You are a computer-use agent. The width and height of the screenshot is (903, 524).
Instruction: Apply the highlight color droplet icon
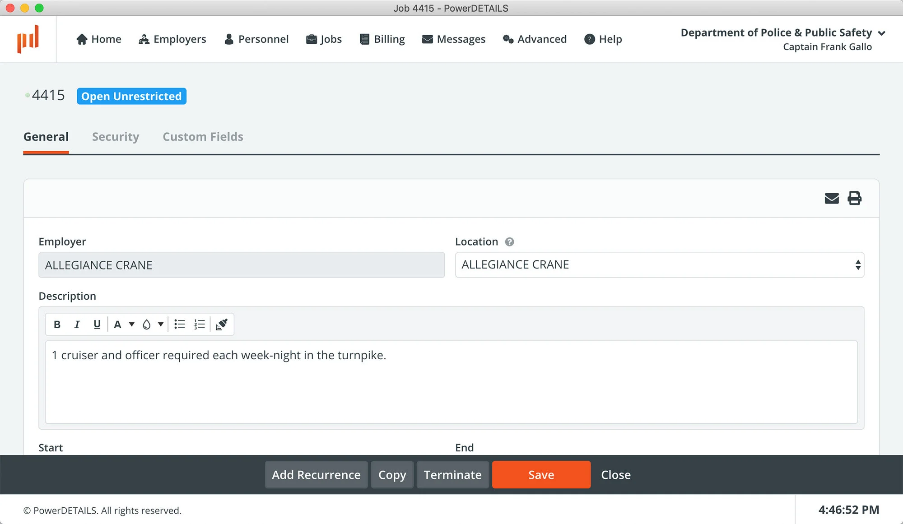tap(147, 324)
